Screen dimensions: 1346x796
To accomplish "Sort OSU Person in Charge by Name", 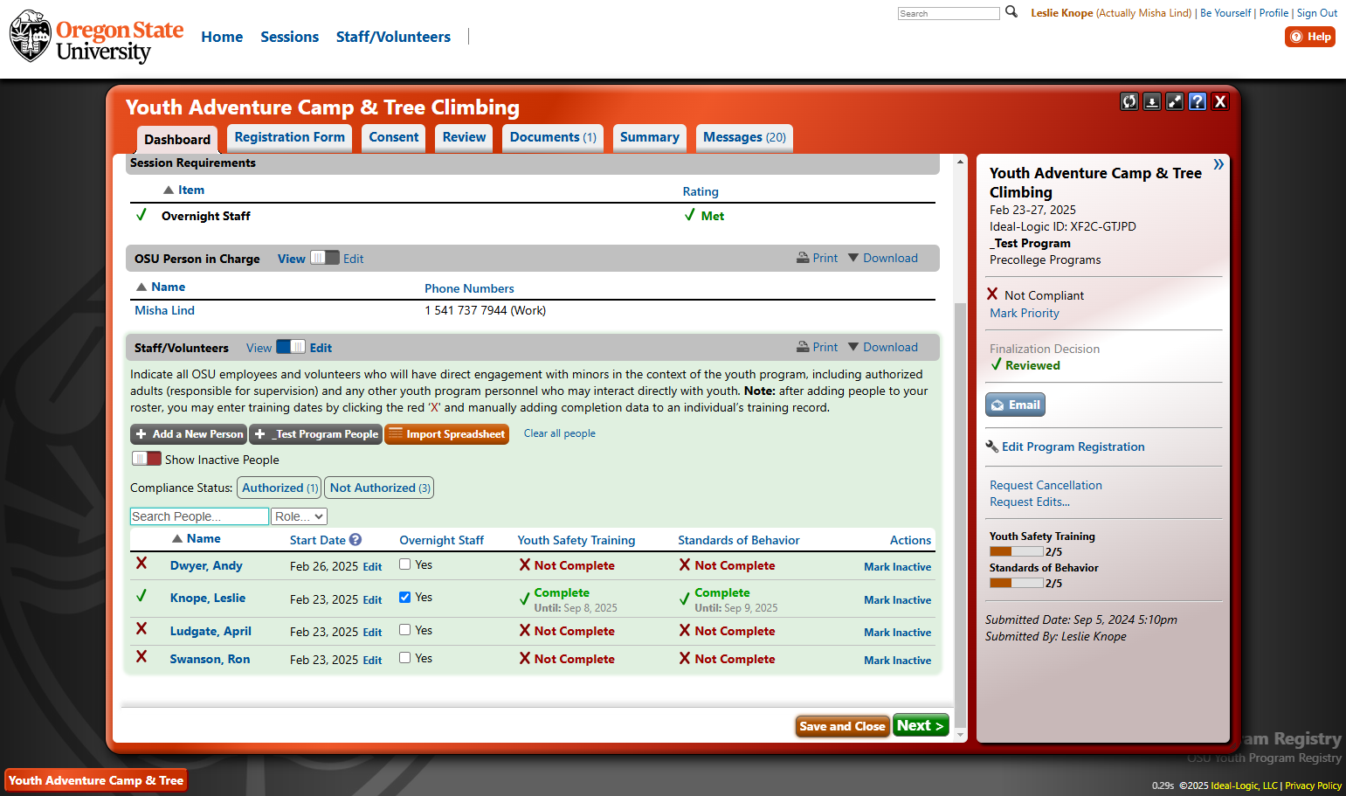I will pos(161,287).
